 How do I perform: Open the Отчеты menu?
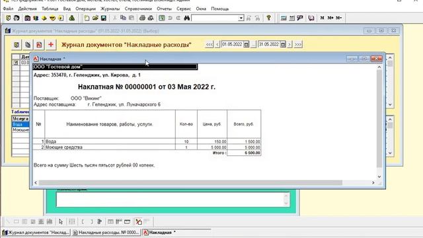[x=164, y=9]
